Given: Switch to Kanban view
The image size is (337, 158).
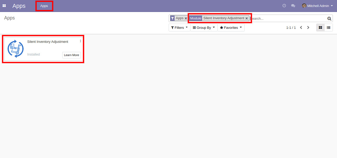Looking at the screenshot, I should tap(320, 28).
